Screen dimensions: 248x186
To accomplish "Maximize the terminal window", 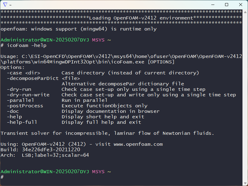I will pyautogui.click(x=227, y=5).
